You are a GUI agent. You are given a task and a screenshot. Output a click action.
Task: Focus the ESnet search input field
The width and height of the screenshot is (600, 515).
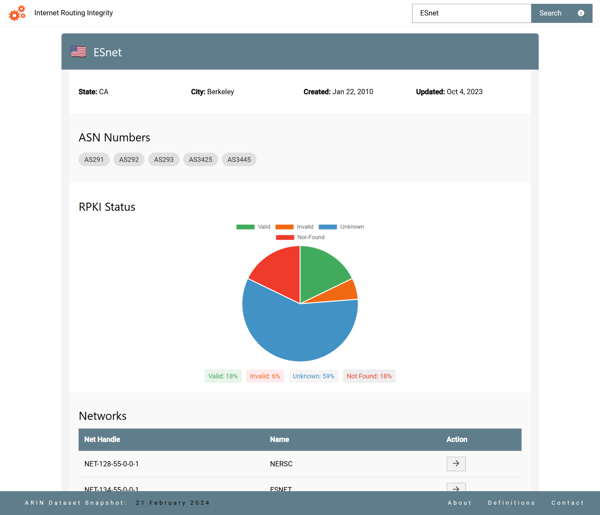(x=471, y=13)
